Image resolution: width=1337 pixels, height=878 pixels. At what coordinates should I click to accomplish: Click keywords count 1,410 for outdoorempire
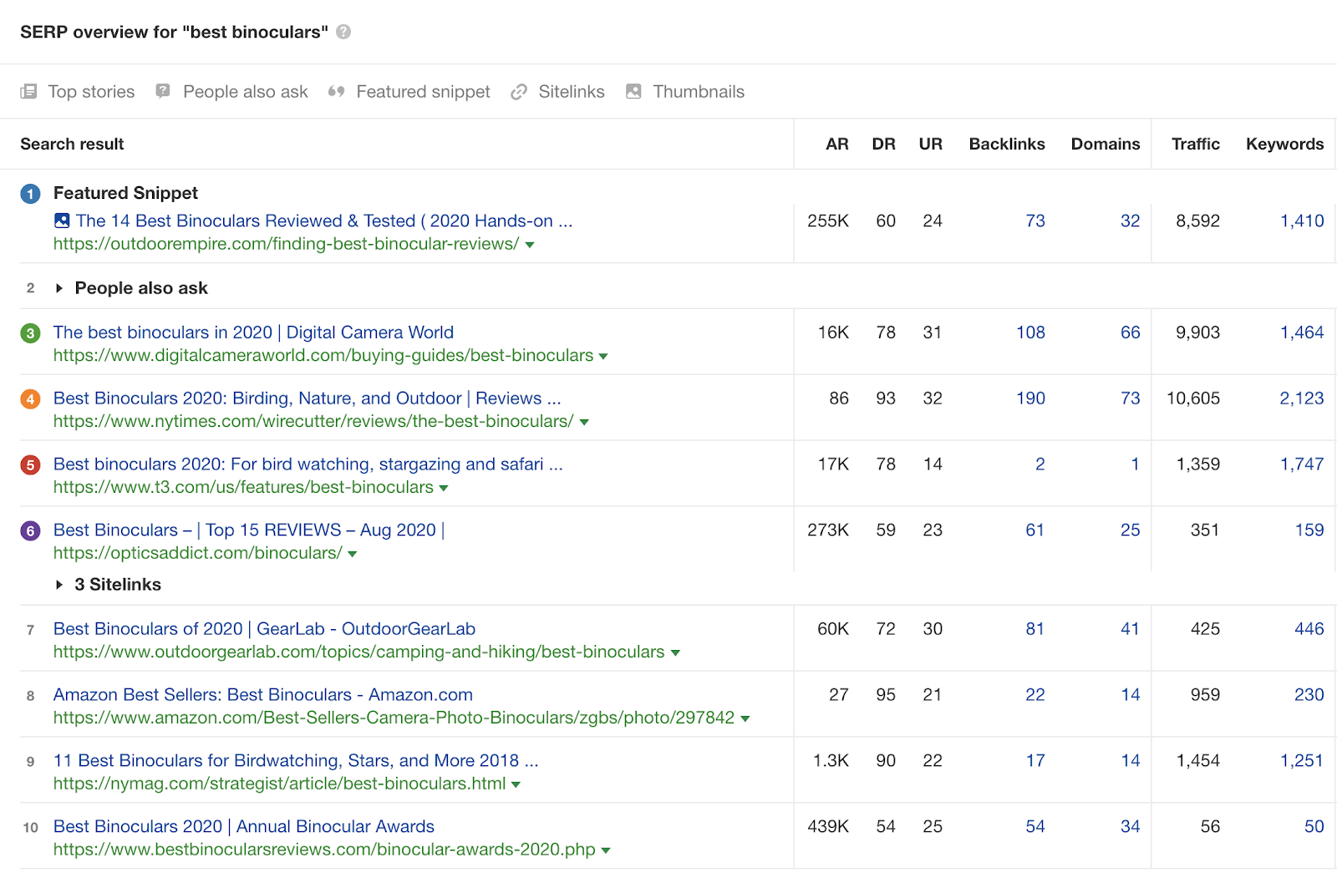1302,221
